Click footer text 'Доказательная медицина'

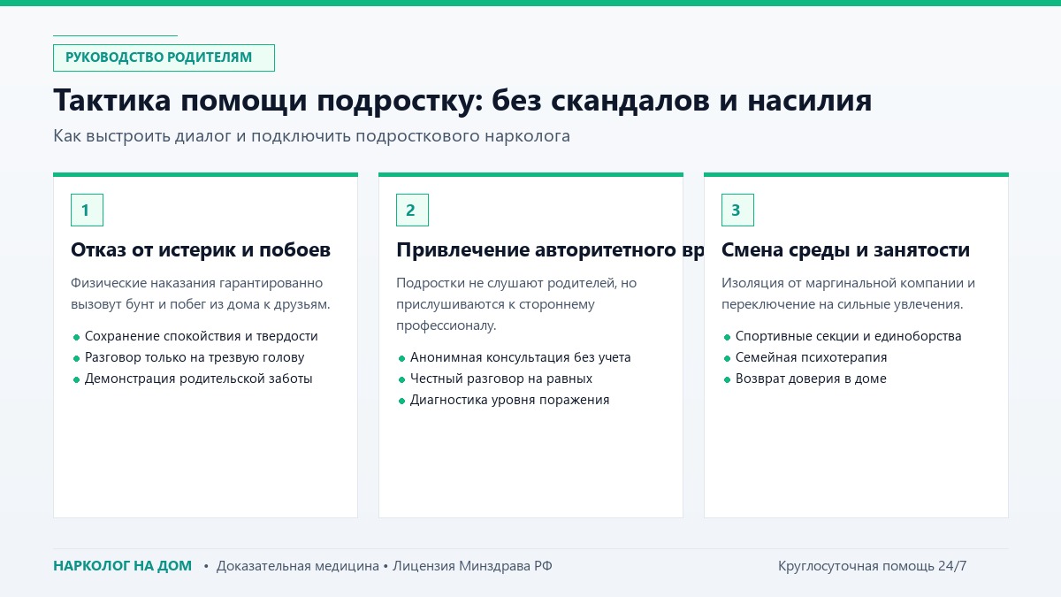pyautogui.click(x=298, y=566)
